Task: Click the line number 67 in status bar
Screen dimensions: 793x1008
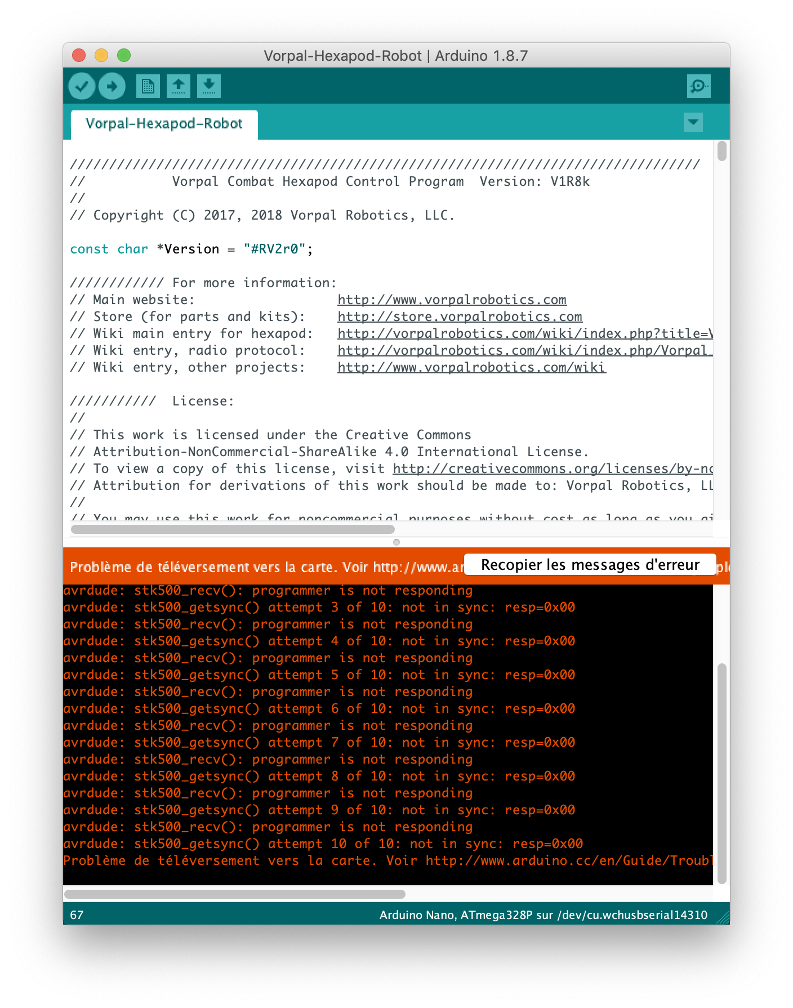Action: (77, 915)
